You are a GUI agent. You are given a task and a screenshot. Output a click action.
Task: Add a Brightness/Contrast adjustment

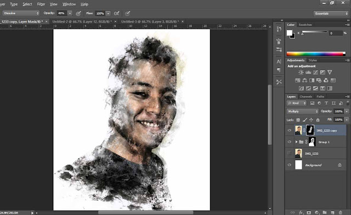pos(301,72)
